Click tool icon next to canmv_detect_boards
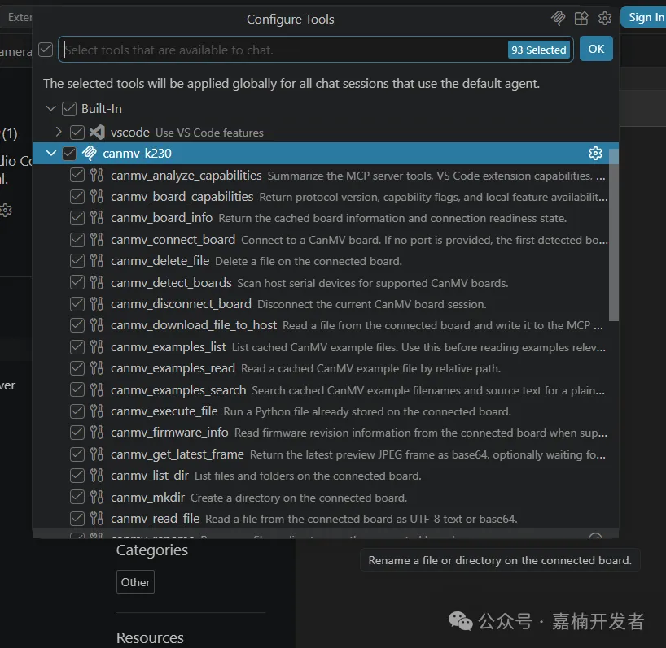This screenshot has width=666, height=648. (96, 282)
